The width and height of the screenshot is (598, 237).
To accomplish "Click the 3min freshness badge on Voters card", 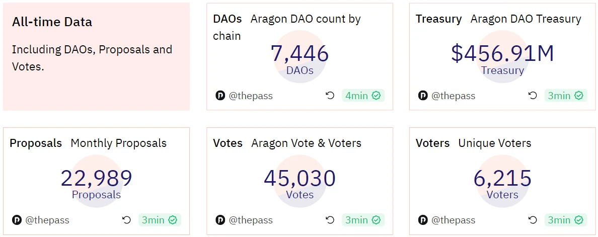I will point(565,220).
